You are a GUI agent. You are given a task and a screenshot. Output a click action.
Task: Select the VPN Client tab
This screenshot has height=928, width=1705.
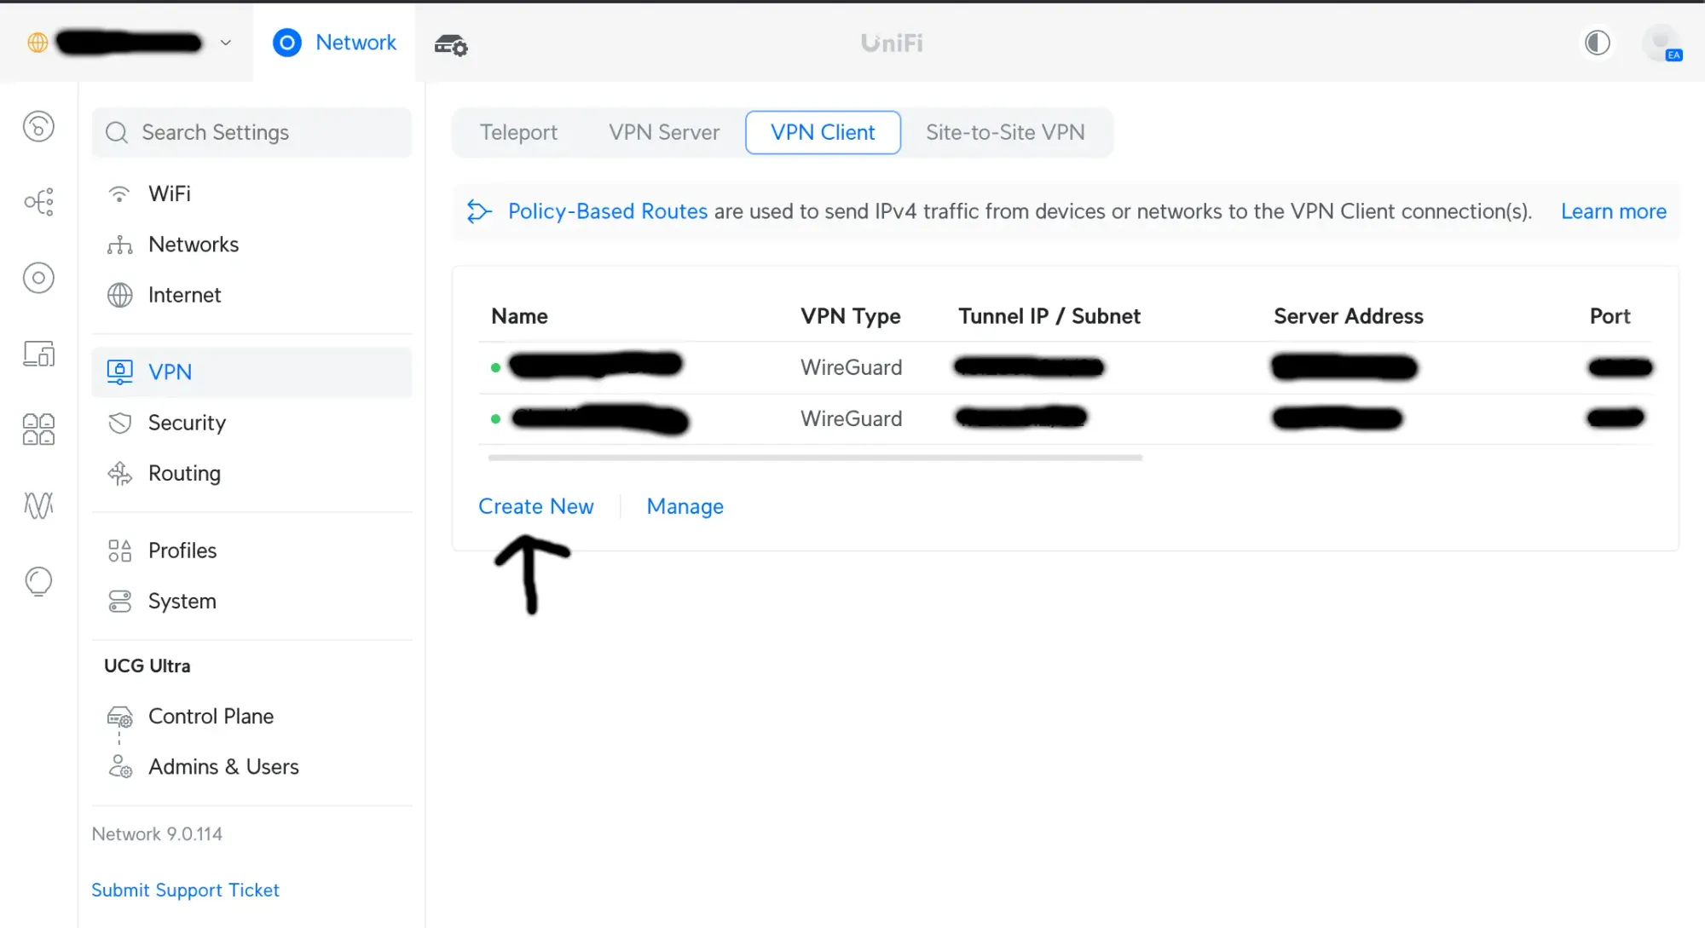823,133
